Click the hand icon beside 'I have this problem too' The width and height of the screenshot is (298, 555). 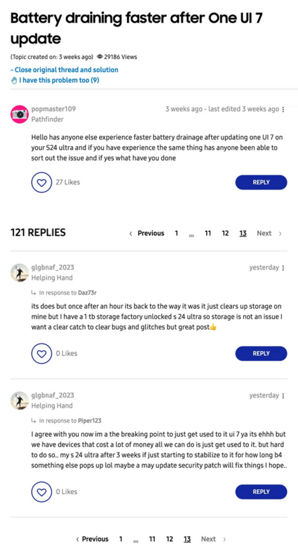14,81
